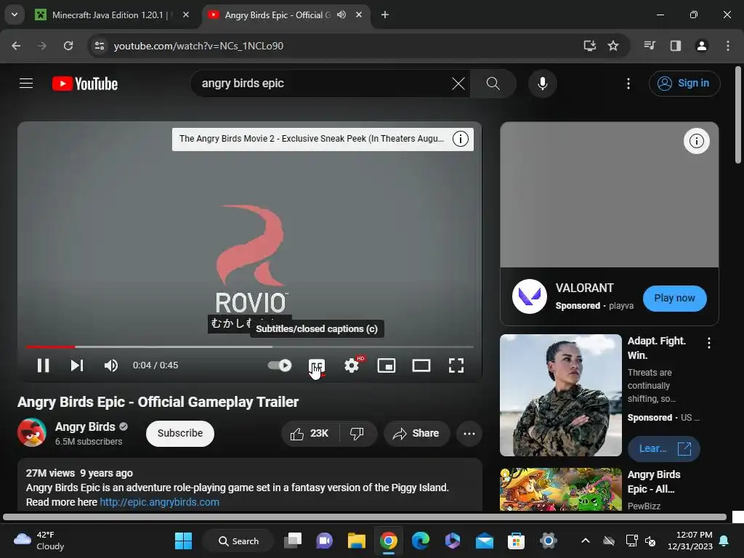
Task: Open video player settings gear
Action: click(352, 366)
